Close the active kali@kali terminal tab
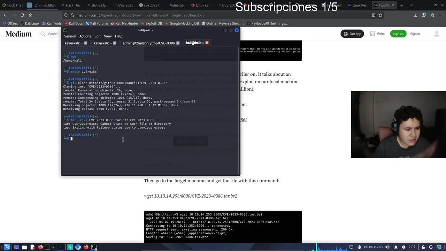 click(207, 43)
